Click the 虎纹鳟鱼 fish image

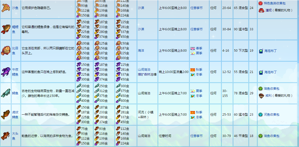6,114
